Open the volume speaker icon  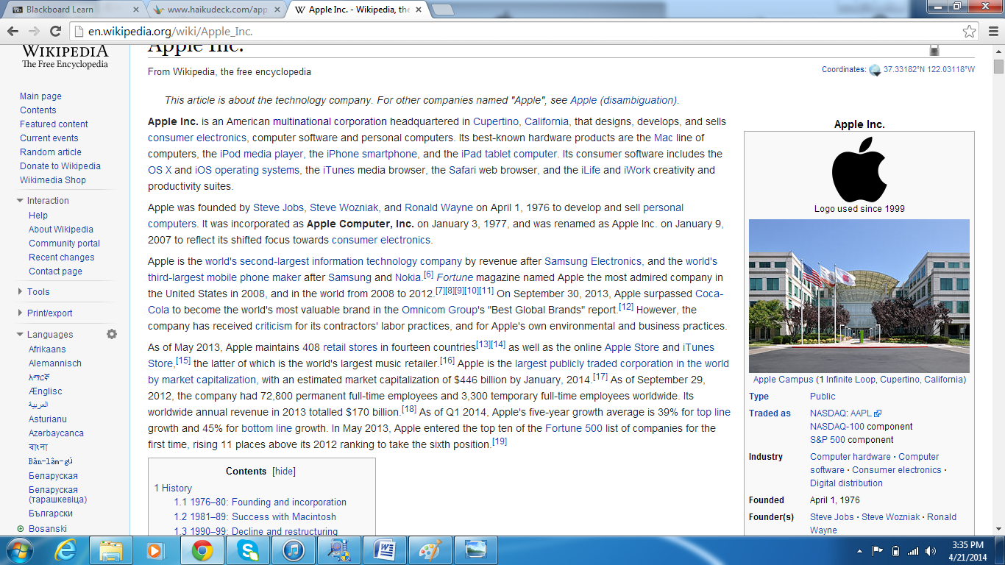pyautogui.click(x=932, y=550)
